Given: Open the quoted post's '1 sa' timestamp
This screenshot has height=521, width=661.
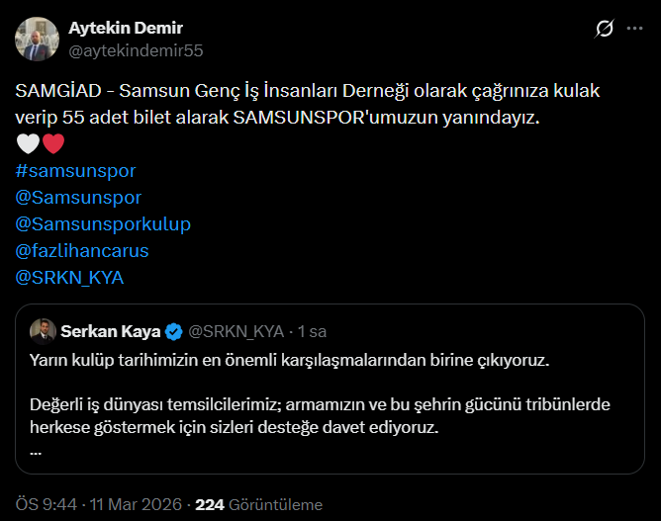Looking at the screenshot, I should [x=312, y=330].
